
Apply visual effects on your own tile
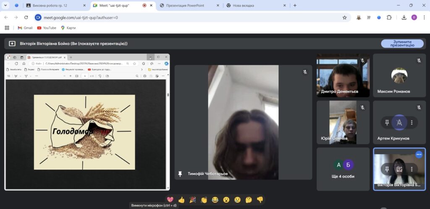(x=399, y=169)
